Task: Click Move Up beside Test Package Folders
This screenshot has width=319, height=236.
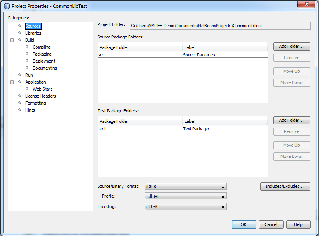Action: tap(292, 145)
